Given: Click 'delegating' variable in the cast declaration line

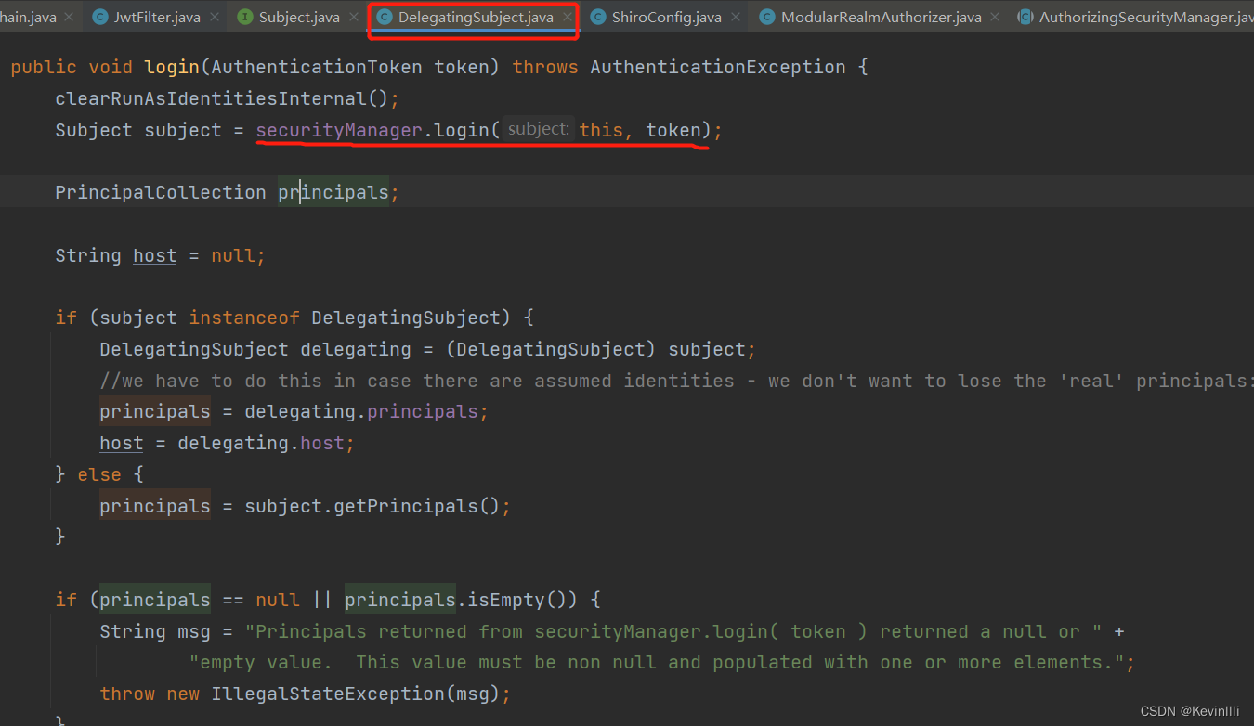Looking at the screenshot, I should point(356,349).
